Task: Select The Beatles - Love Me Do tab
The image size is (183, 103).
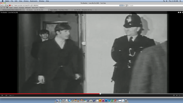Action: [x=36, y=10]
